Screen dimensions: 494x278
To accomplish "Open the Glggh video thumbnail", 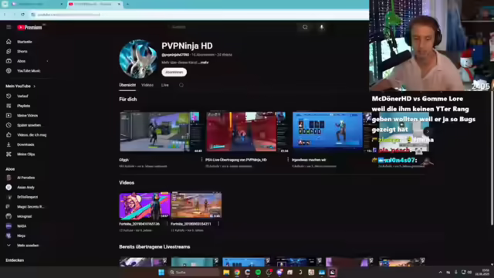I will coord(161,132).
